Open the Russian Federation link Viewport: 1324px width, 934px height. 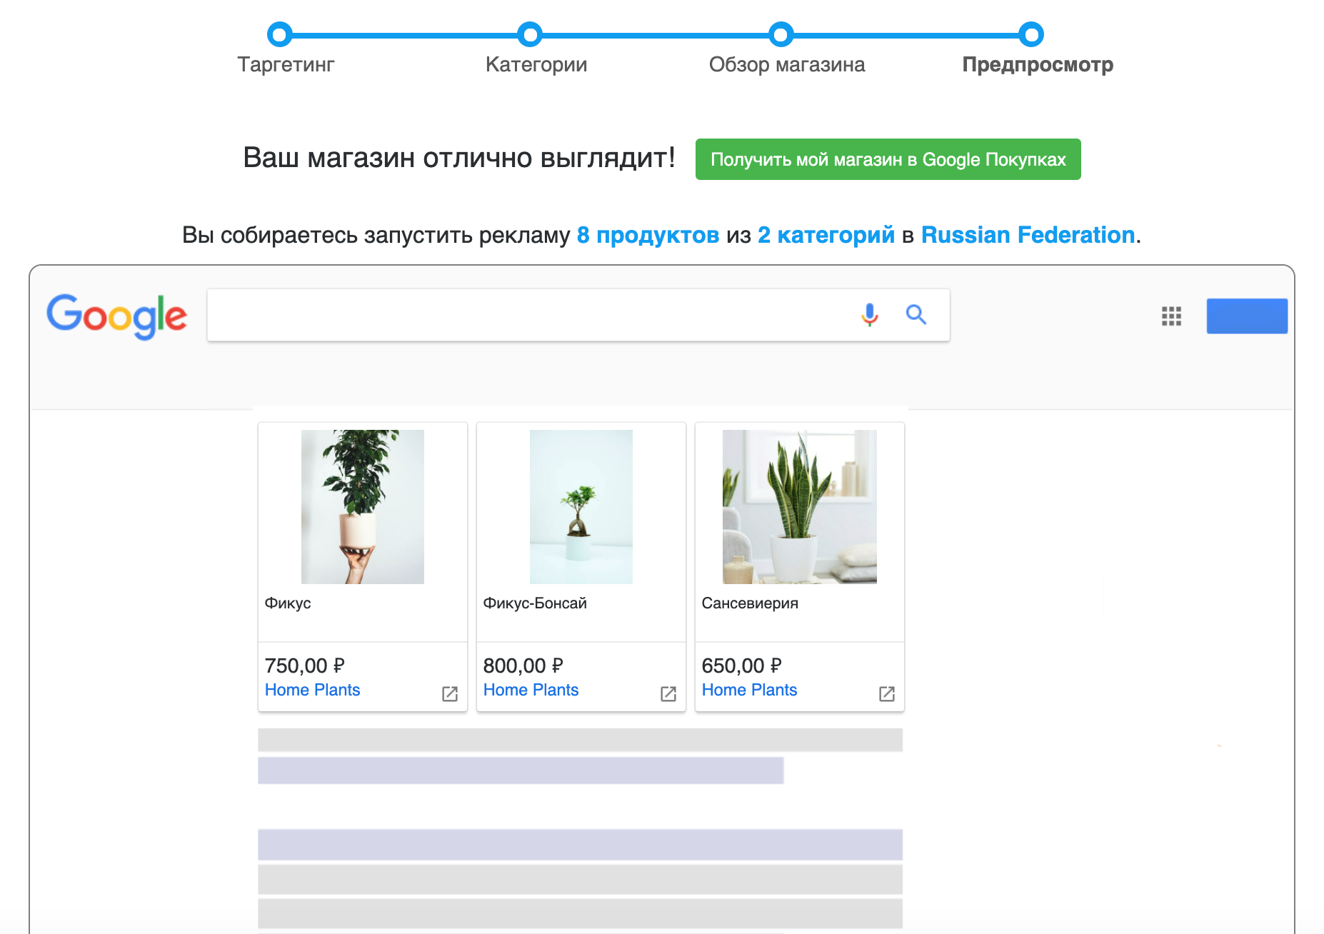point(1028,235)
